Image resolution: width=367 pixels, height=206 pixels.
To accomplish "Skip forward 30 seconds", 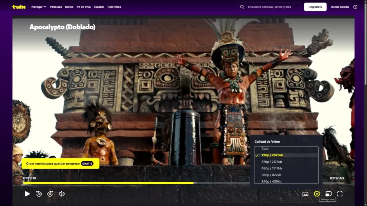I will [x=50, y=194].
